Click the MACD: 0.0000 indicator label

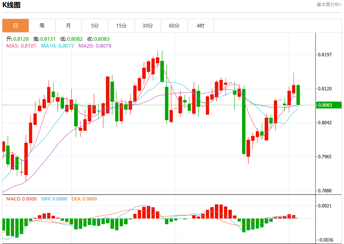21,199
